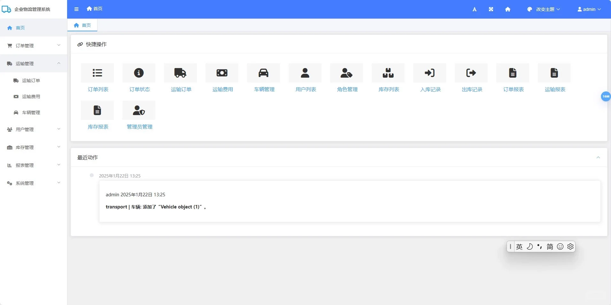Toggle the sidebar with the hamburger icon
This screenshot has height=305, width=611.
pyautogui.click(x=76, y=9)
